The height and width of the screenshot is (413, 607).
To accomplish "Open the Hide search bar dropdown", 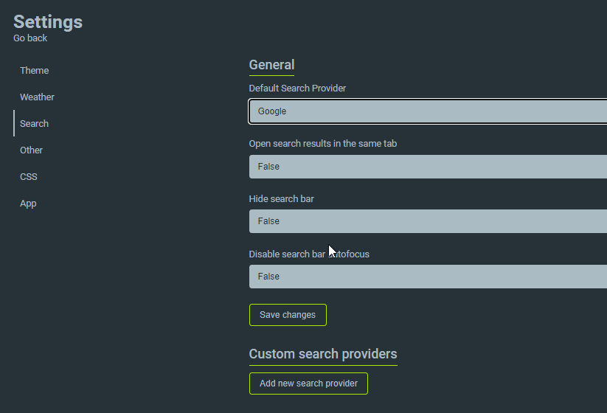I will (x=428, y=221).
